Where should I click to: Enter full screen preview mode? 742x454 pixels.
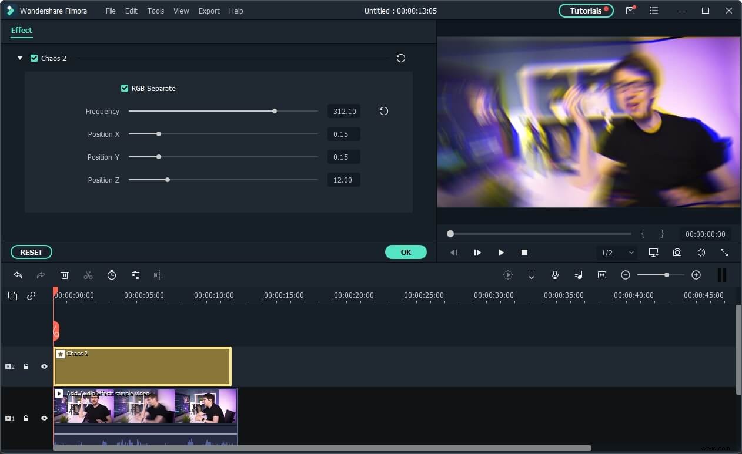pos(724,252)
